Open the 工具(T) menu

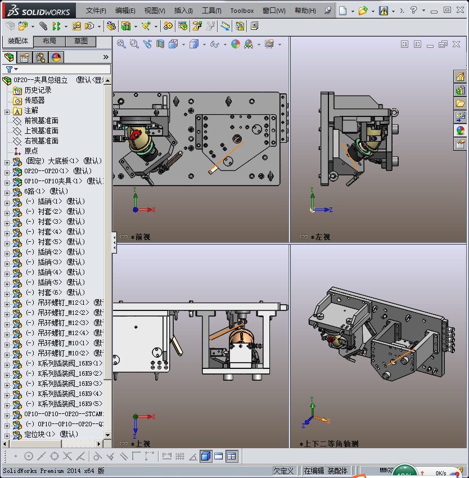[x=211, y=11]
